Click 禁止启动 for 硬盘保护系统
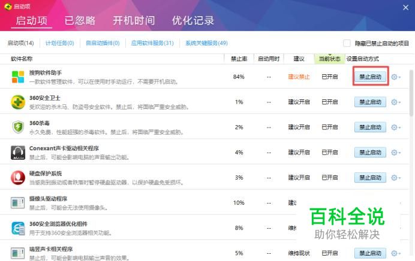The image size is (415, 261). [370, 178]
